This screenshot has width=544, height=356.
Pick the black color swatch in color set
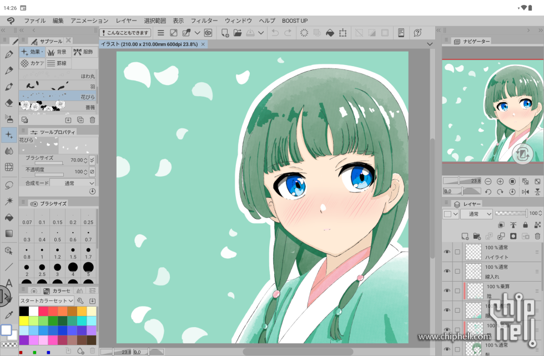[24, 311]
